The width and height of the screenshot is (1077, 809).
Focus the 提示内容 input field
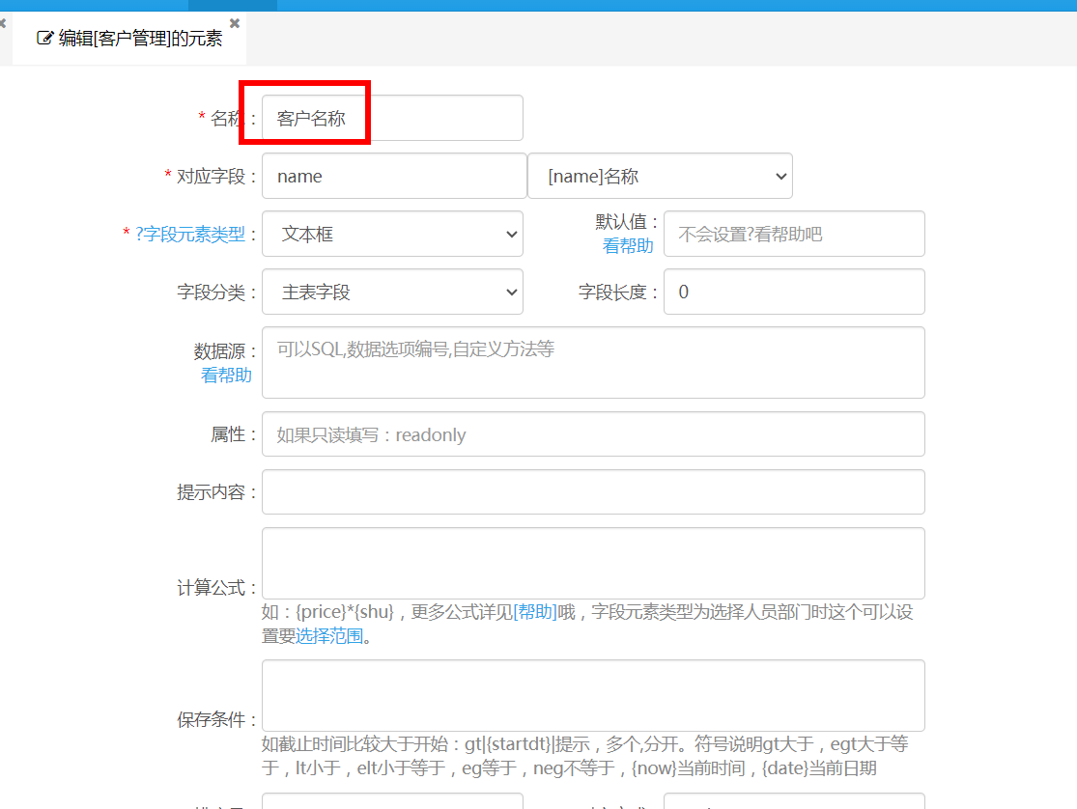[593, 491]
